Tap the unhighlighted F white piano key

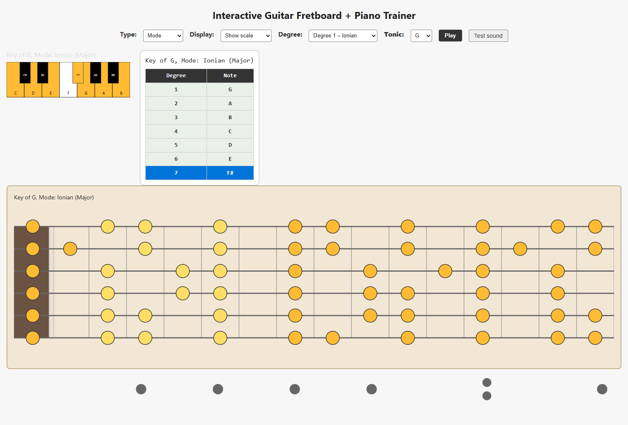(68, 90)
